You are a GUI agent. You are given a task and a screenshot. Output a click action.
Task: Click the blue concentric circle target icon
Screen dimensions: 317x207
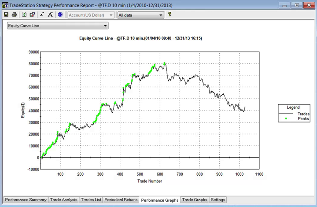[x=60, y=15]
